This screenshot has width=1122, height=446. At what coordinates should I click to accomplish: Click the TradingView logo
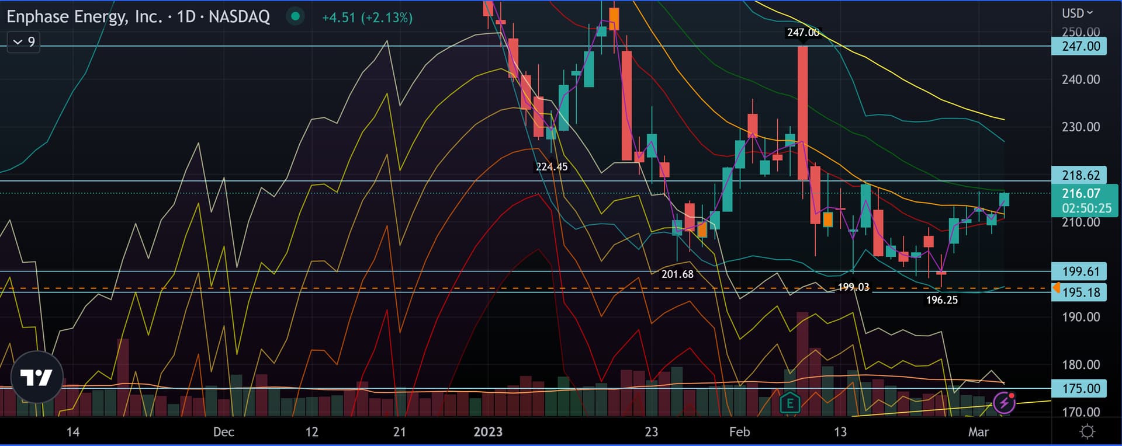pos(36,378)
